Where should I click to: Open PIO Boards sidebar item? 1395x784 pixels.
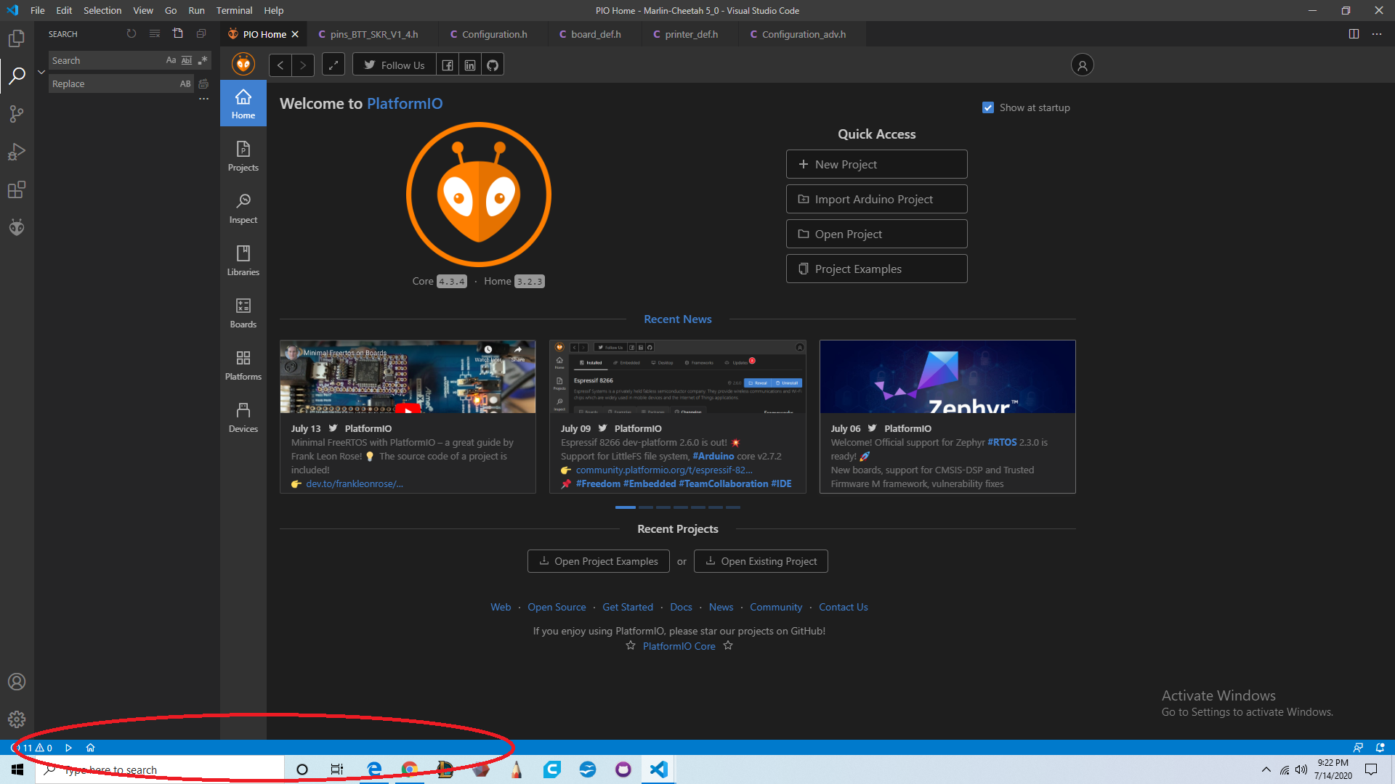tap(243, 313)
